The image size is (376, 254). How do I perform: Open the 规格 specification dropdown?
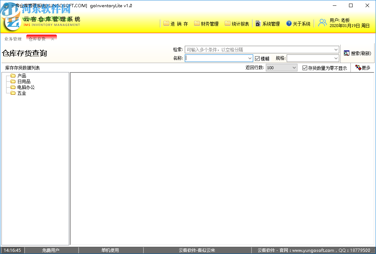pos(336,58)
